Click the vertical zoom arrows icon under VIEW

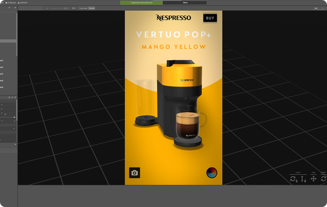303,179
